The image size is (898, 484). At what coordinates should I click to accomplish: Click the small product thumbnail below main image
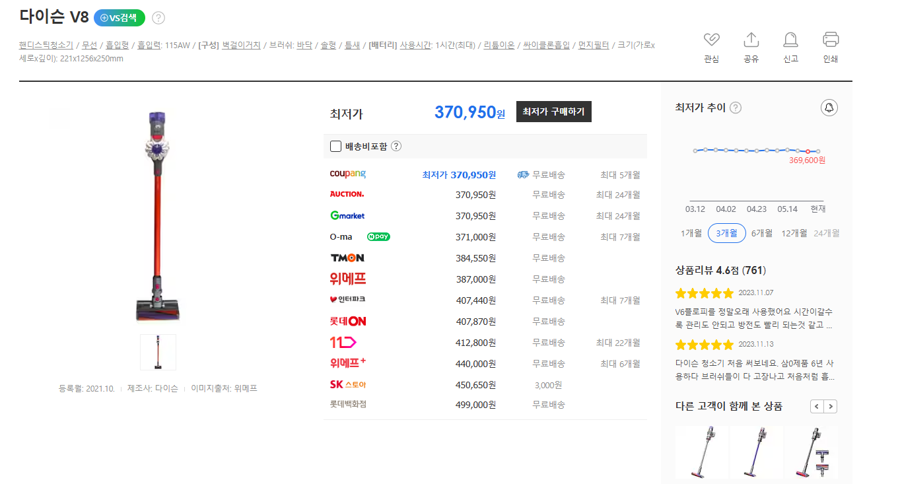tap(158, 352)
